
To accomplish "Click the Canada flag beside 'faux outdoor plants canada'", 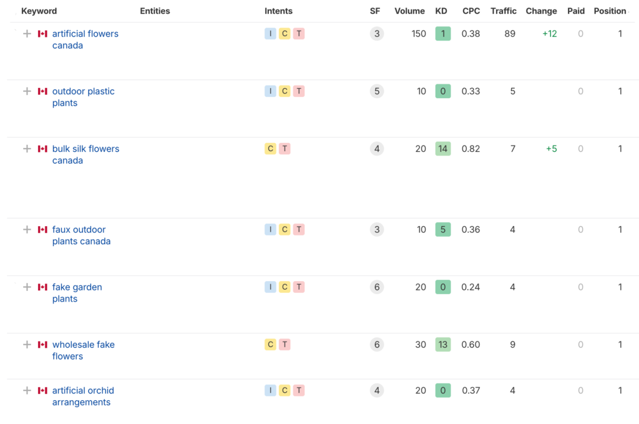I will tap(42, 230).
